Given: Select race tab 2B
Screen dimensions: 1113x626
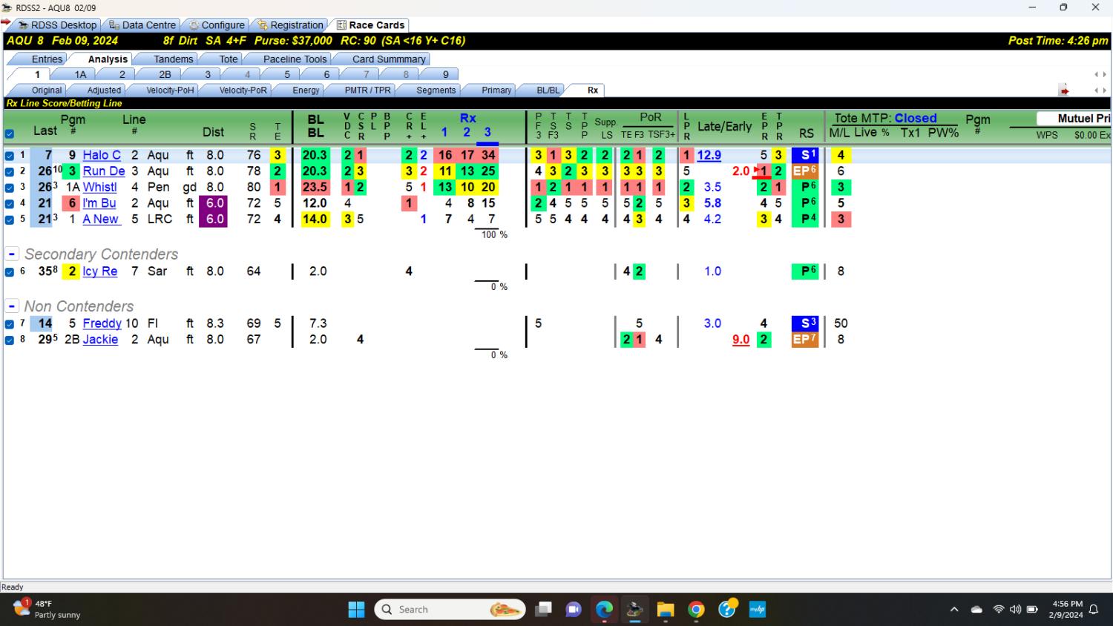Looking at the screenshot, I should click(165, 74).
